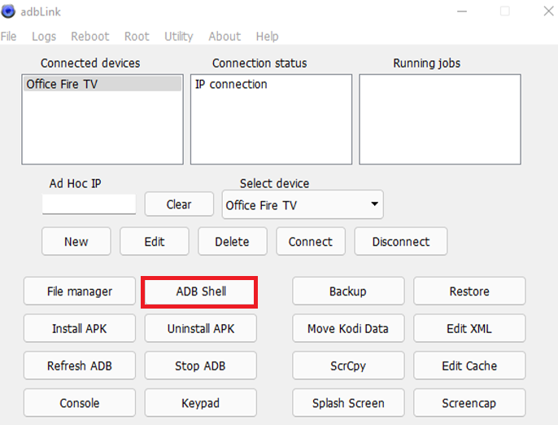The image size is (558, 425).
Task: Click the Stop ADB button
Action: tap(201, 366)
